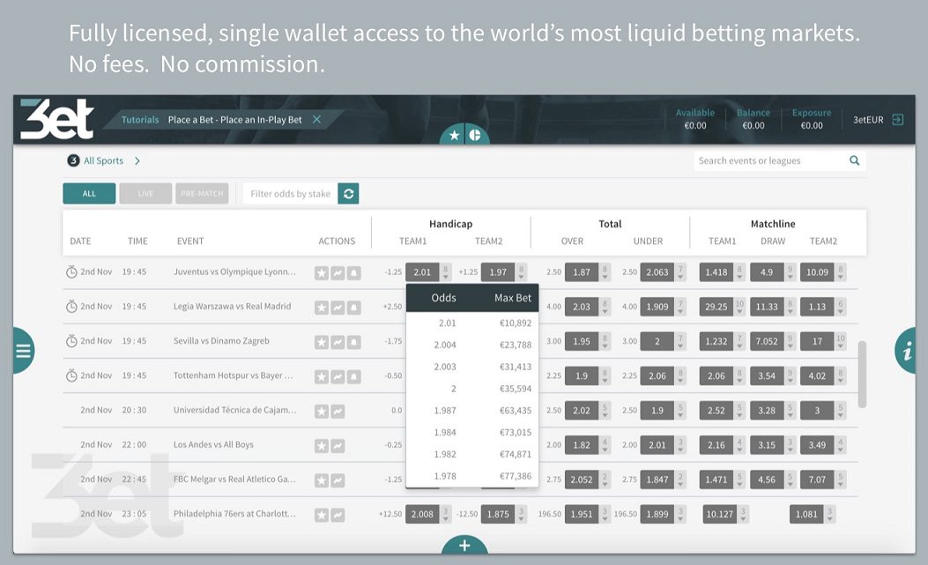The image size is (928, 565).
Task: Expand depth arrow beside Tottenham Under 2.06
Action: click(x=680, y=375)
